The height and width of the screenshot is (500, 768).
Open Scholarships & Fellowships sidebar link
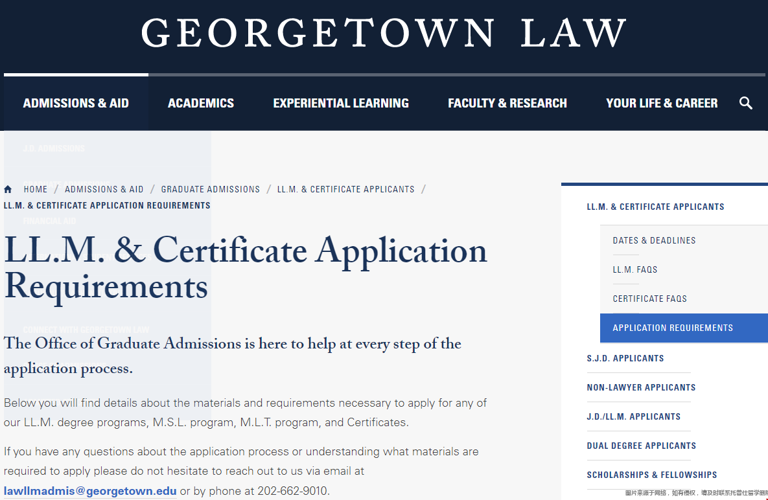tap(651, 475)
